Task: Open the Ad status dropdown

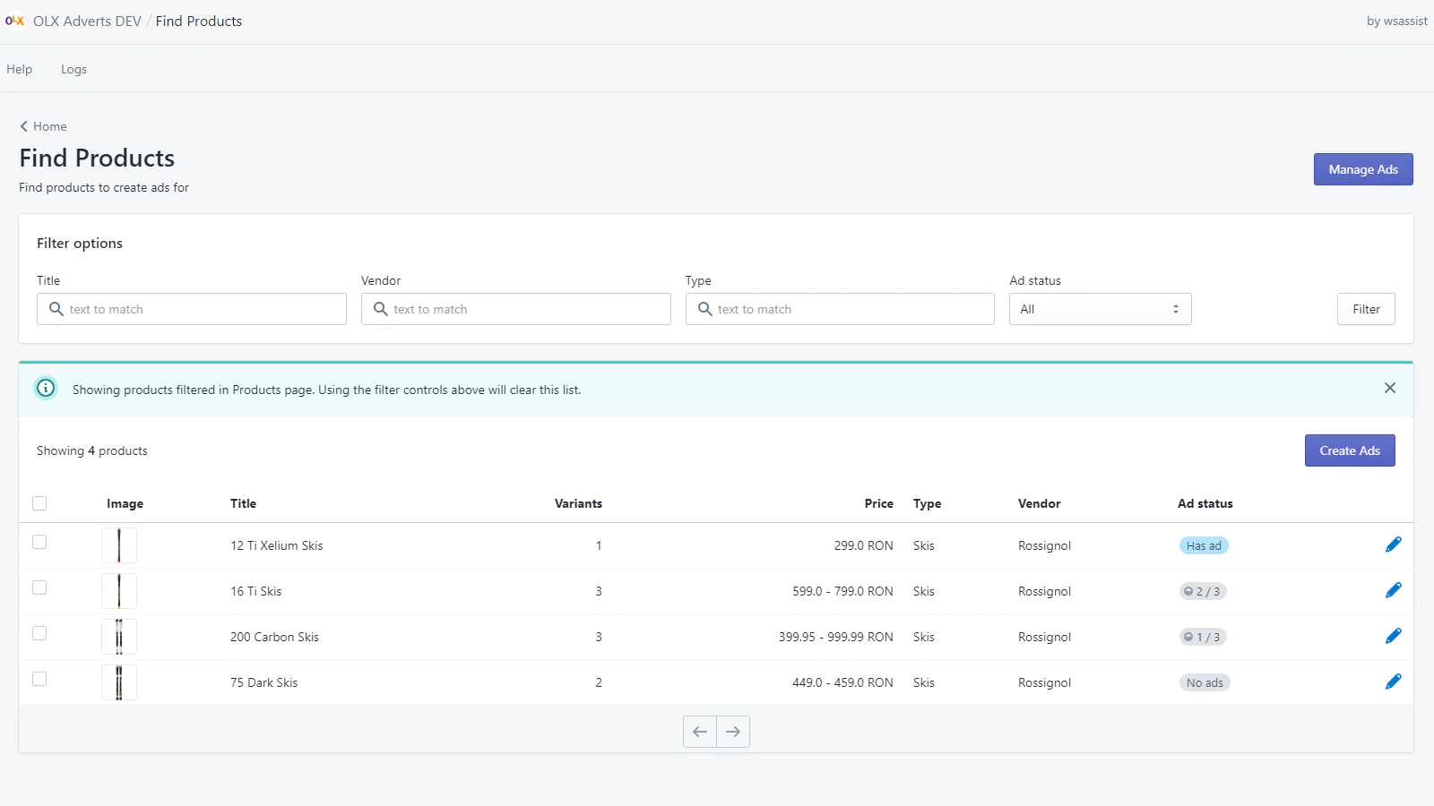Action: coord(1100,309)
